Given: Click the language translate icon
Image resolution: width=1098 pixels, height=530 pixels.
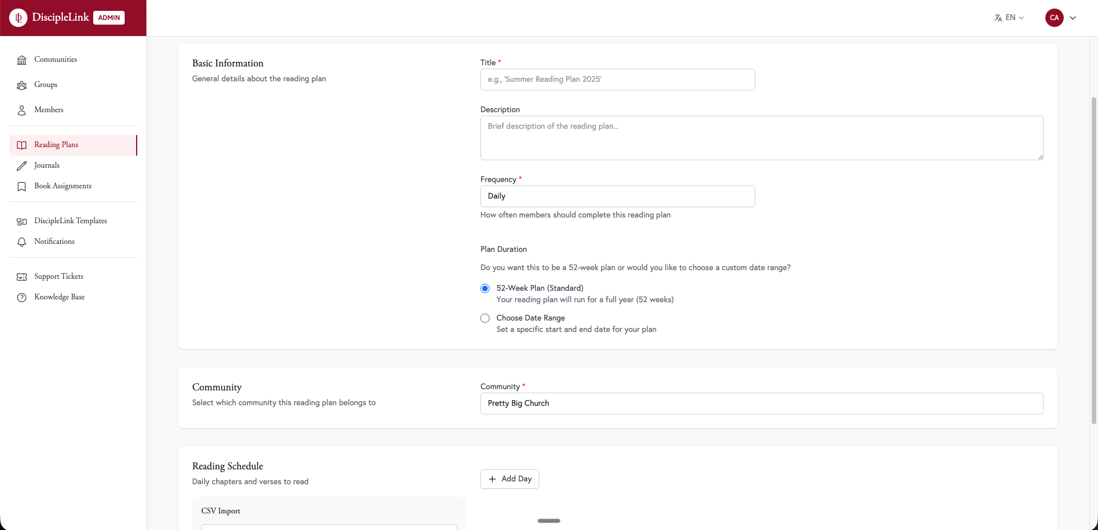Looking at the screenshot, I should click(998, 18).
